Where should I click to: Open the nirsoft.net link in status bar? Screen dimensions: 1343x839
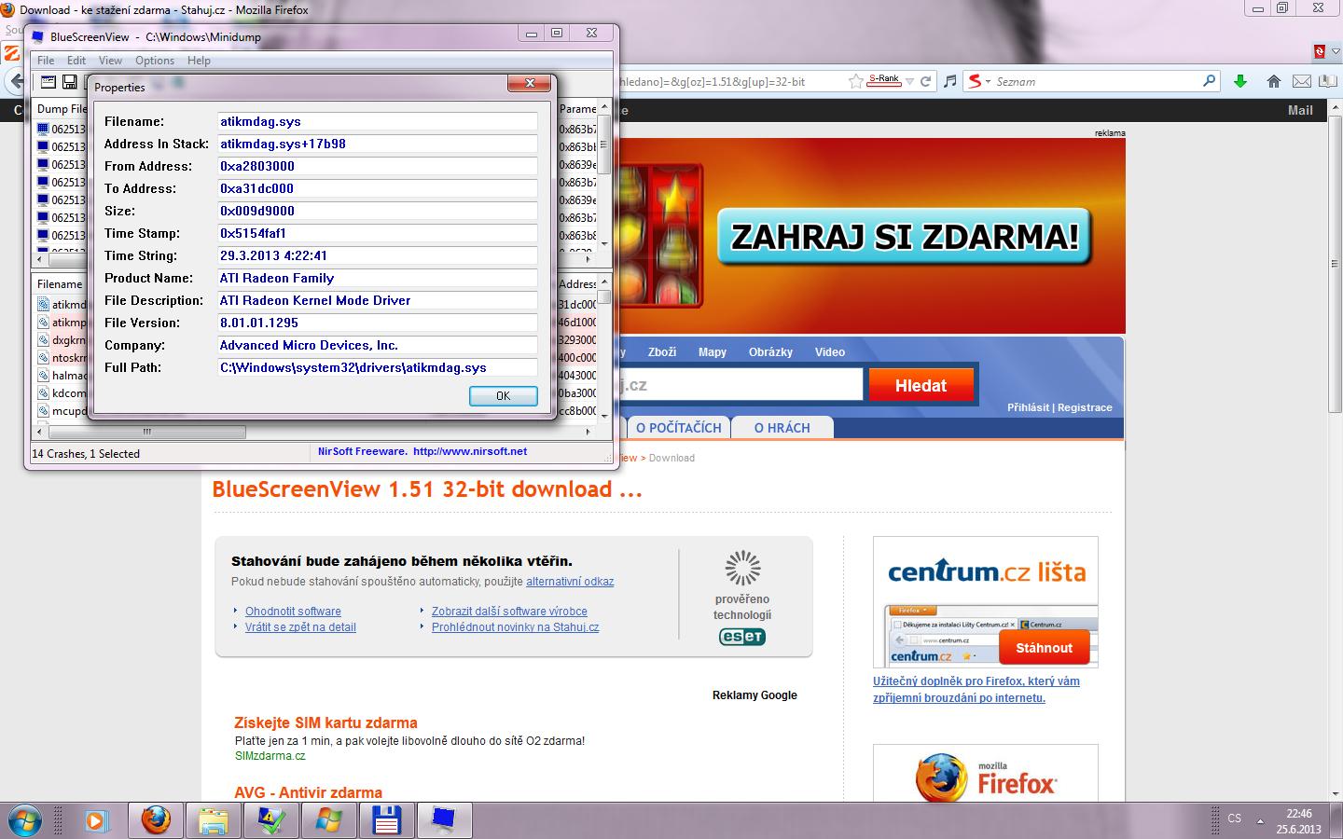[x=470, y=451]
